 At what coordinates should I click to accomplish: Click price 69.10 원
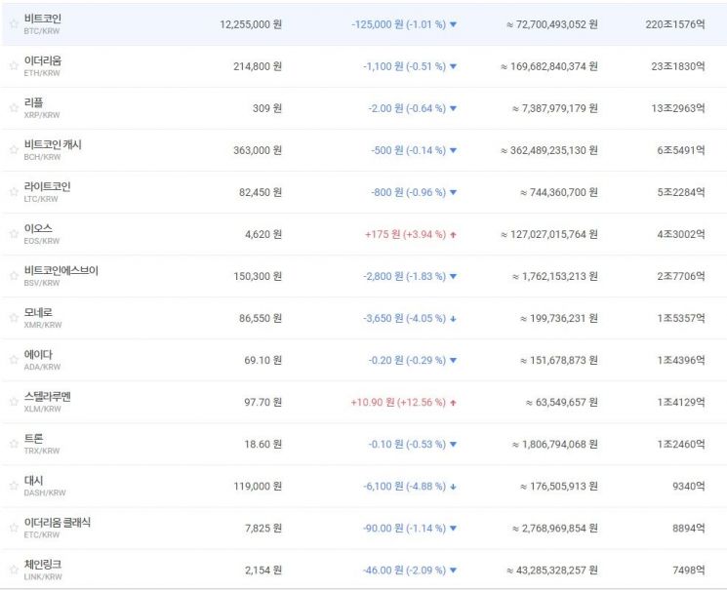coord(263,361)
